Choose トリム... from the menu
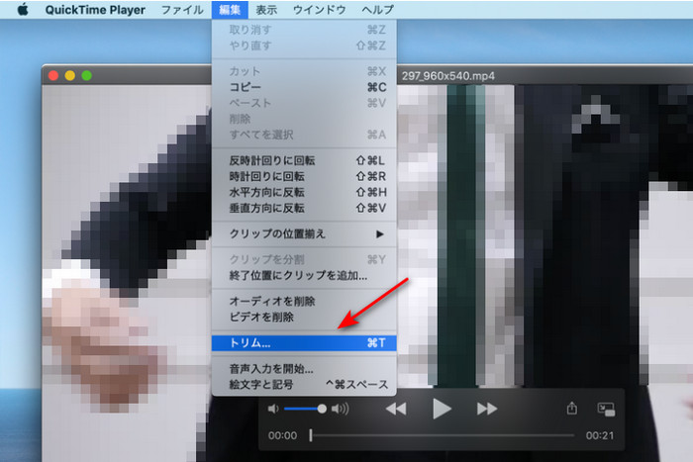This screenshot has height=462, width=693. [304, 343]
